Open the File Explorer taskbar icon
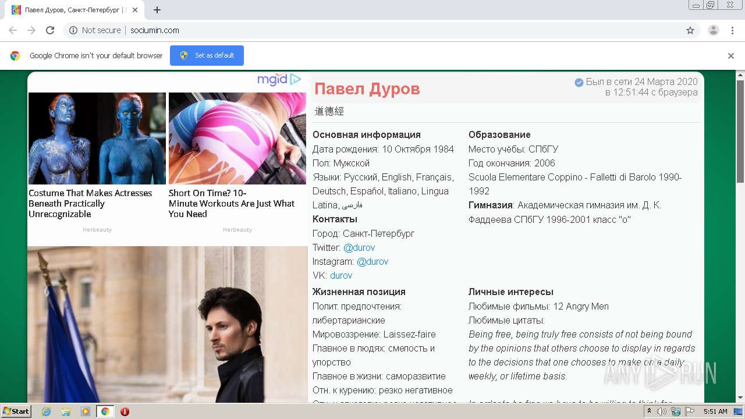 click(x=66, y=411)
